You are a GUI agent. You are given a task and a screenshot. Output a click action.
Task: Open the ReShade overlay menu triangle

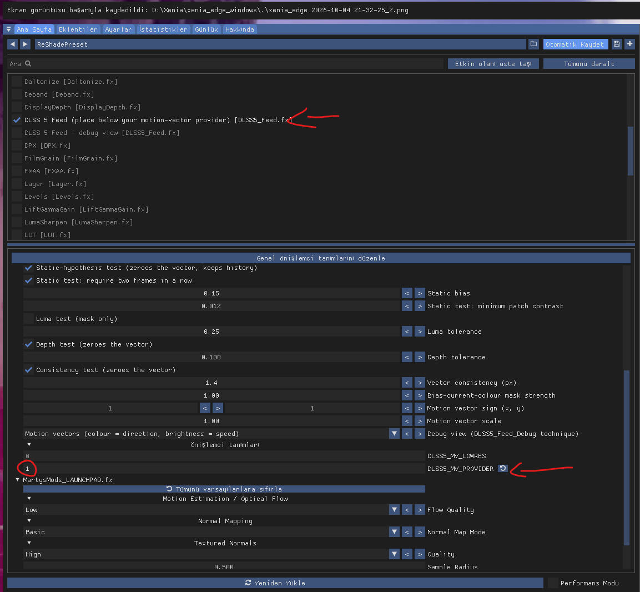click(8, 29)
